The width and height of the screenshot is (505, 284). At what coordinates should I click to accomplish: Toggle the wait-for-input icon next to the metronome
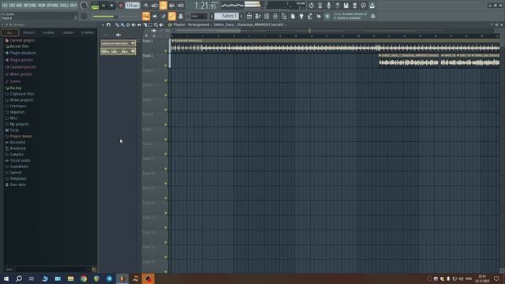pos(155,6)
